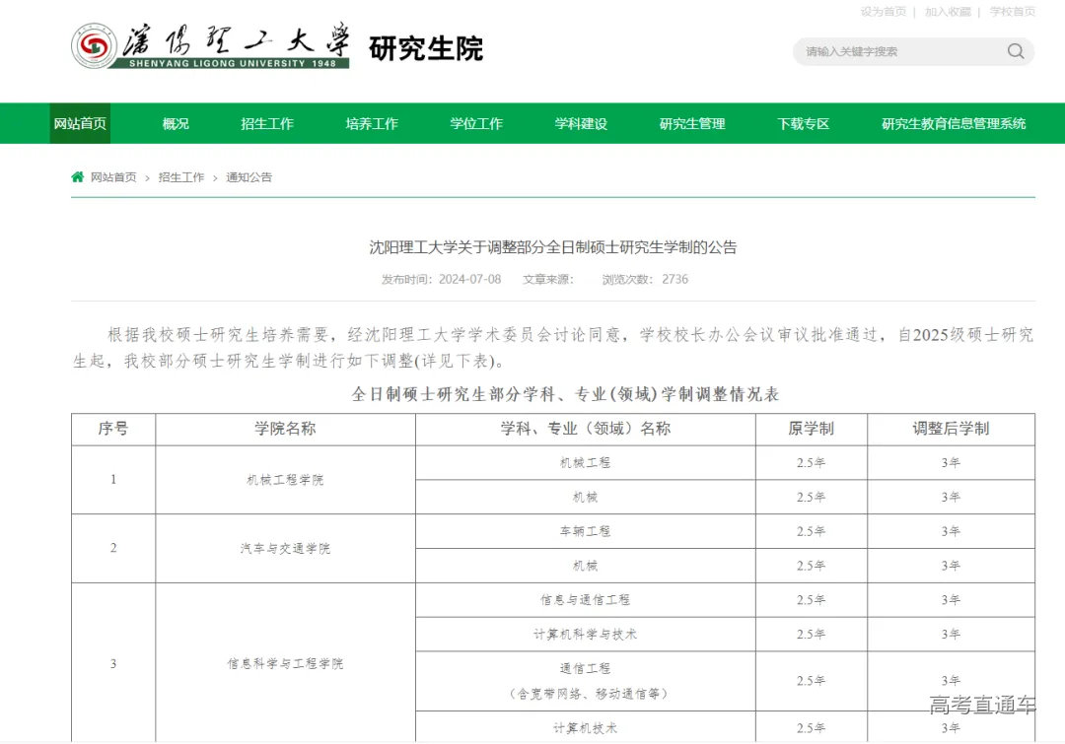Select 学位工作 from the top navigation
This screenshot has width=1065, height=744.
[x=476, y=123]
